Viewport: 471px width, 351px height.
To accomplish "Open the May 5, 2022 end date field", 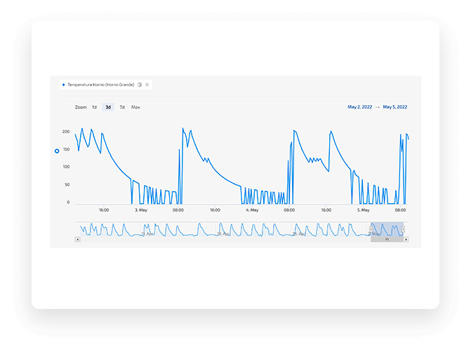I will (x=395, y=107).
